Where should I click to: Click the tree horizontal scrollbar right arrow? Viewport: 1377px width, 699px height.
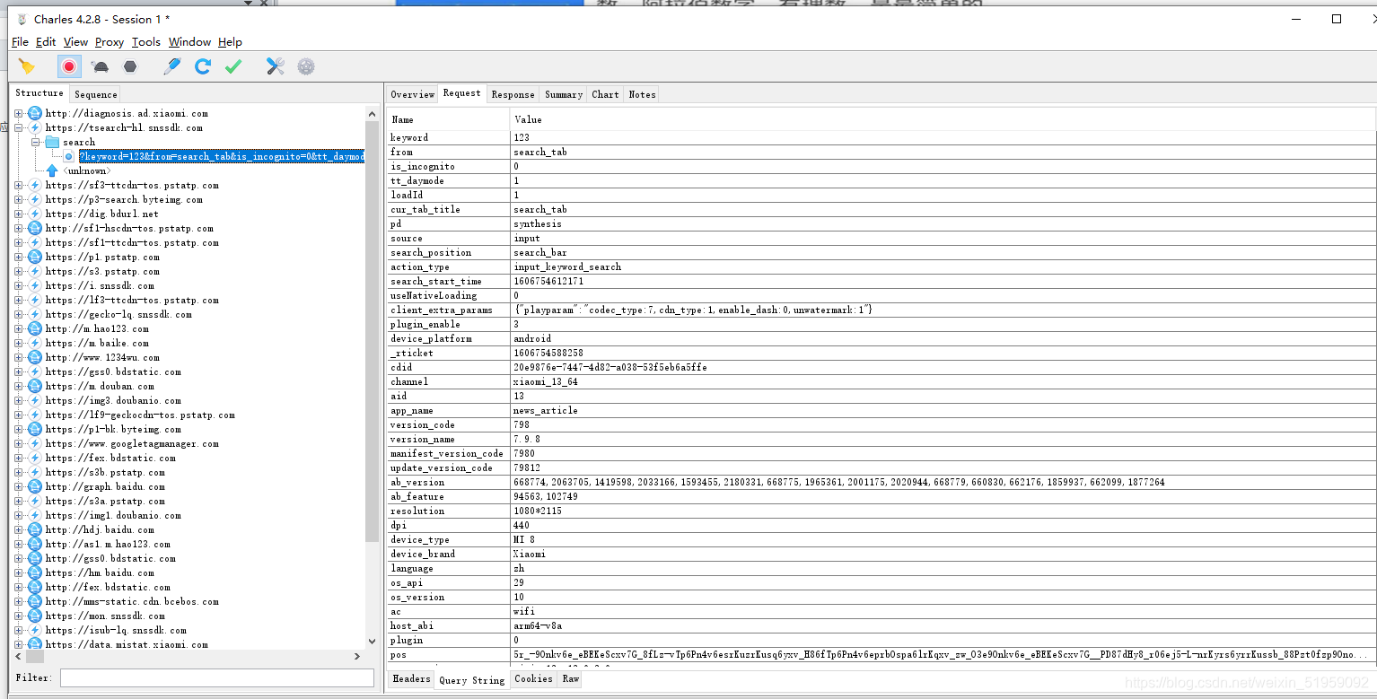tap(357, 657)
